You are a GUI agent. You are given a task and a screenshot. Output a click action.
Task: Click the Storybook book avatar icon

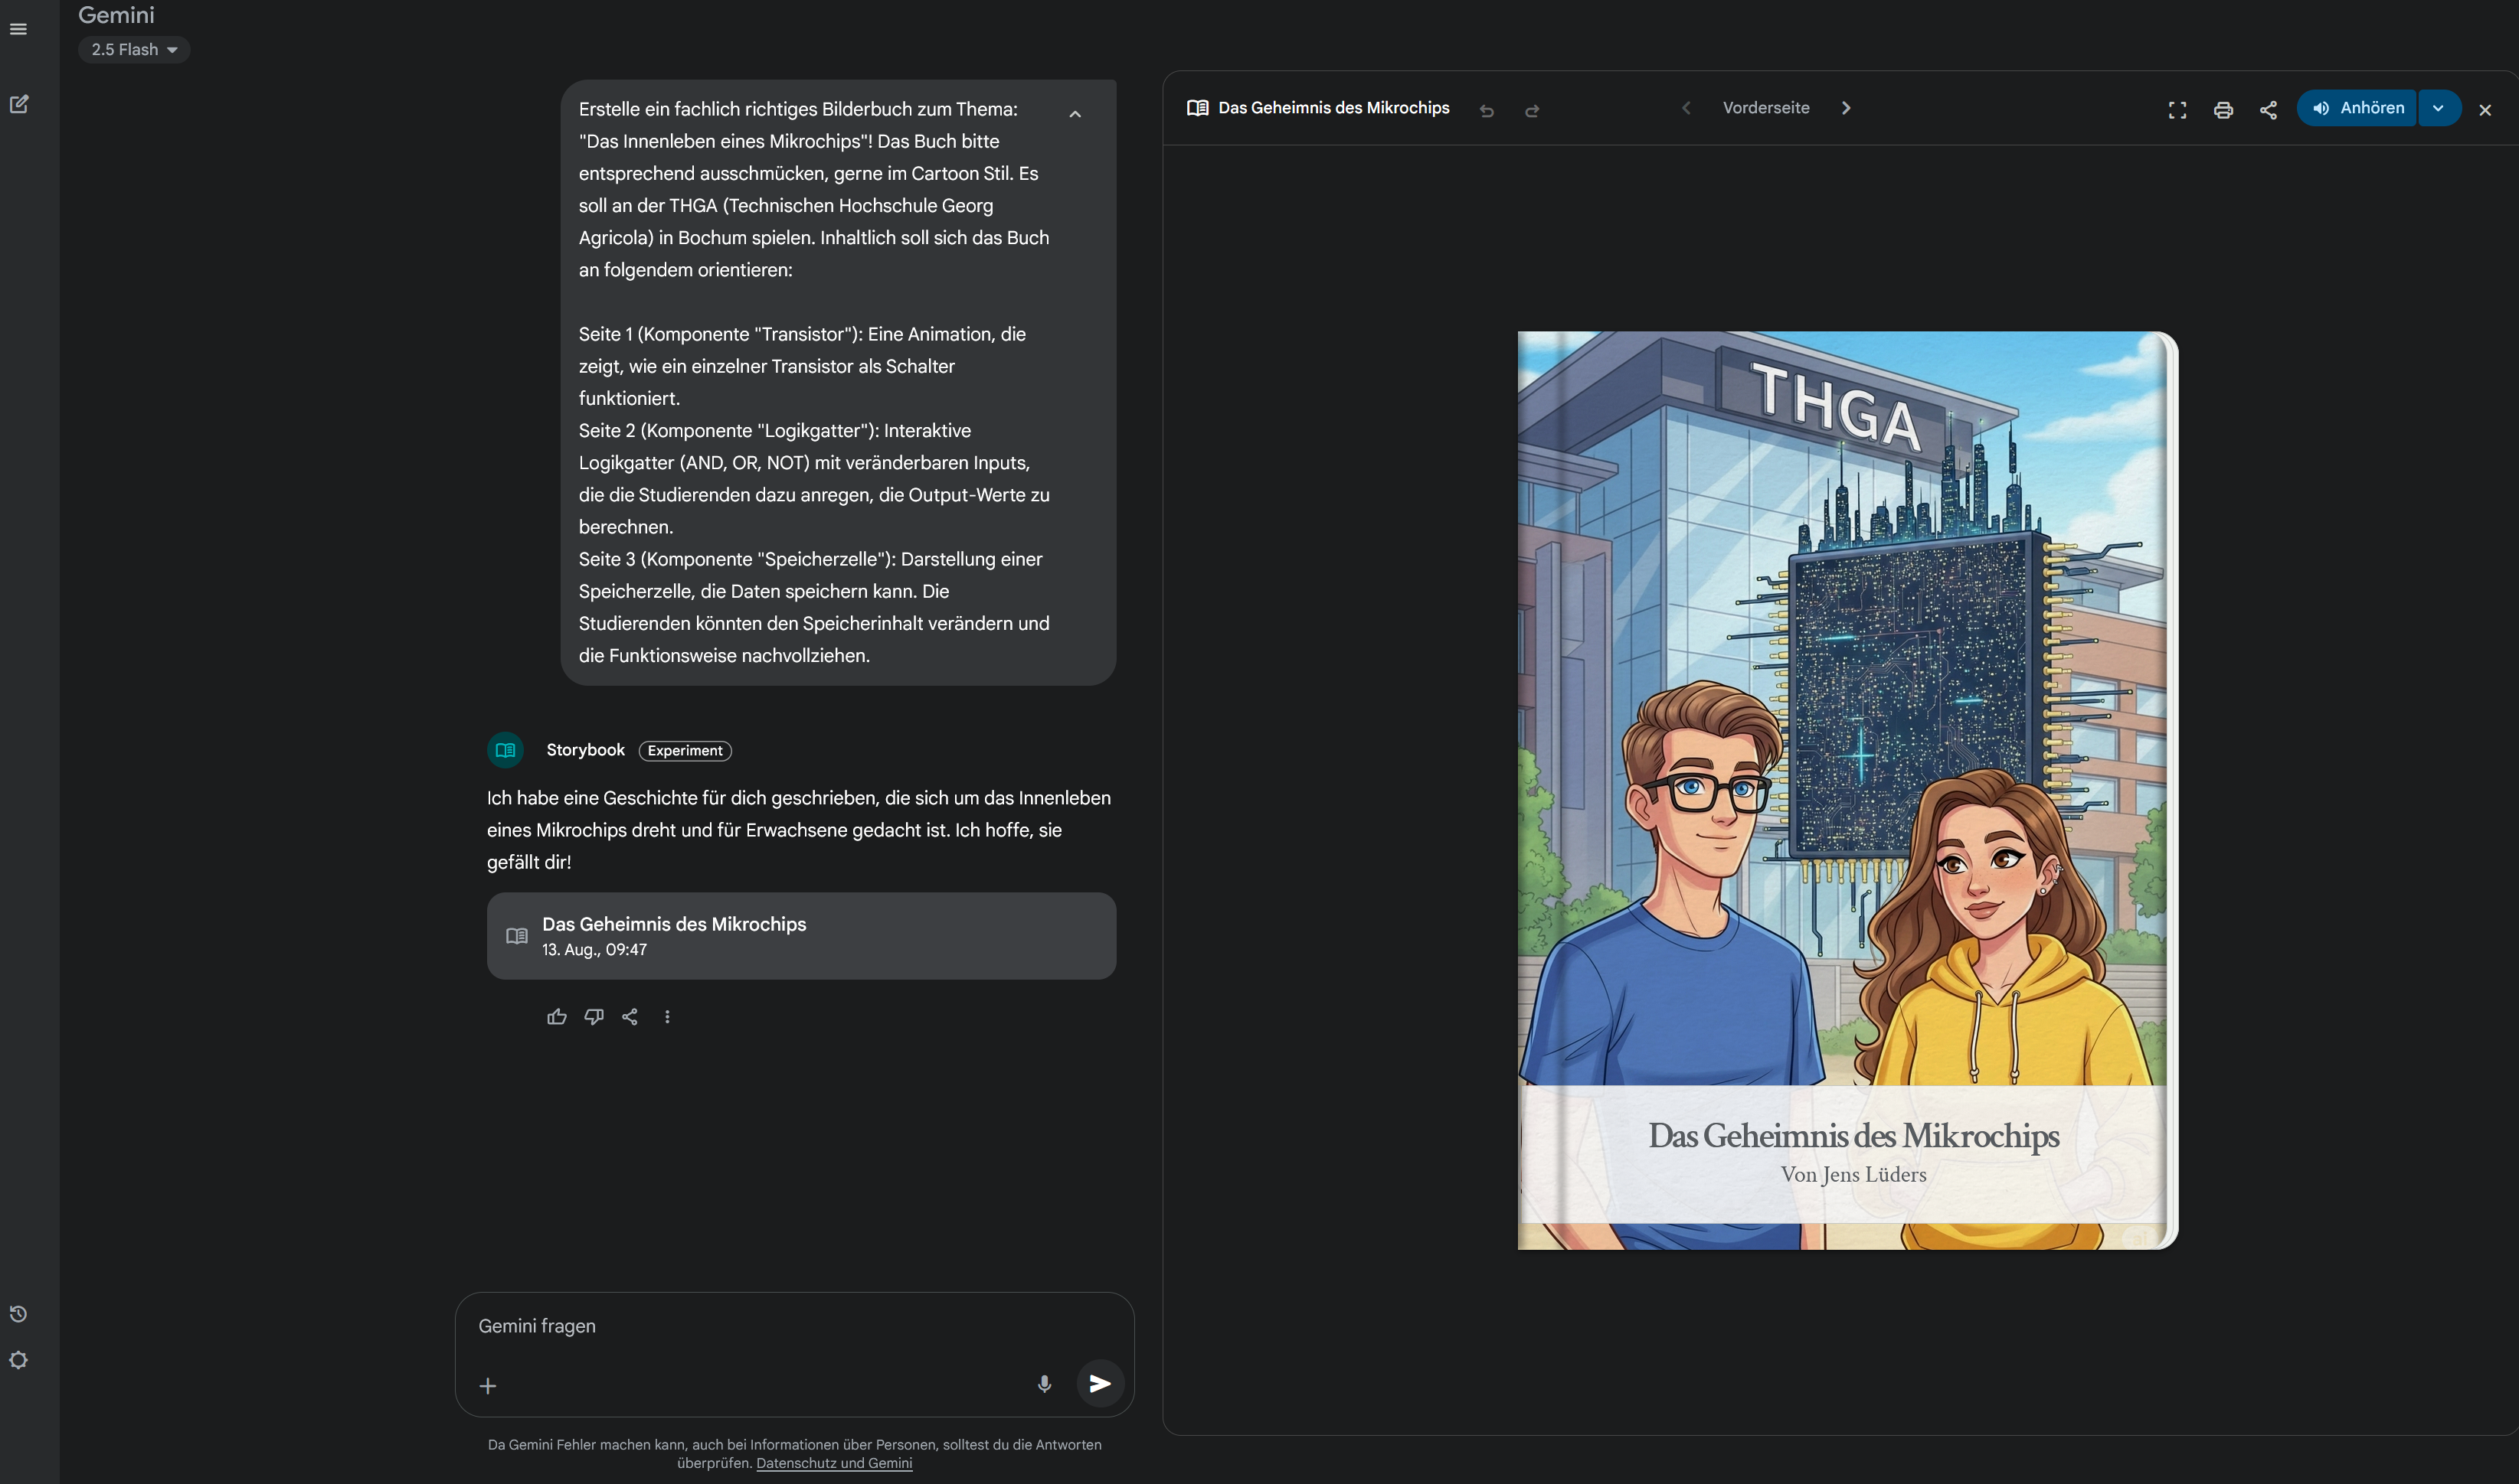point(505,750)
